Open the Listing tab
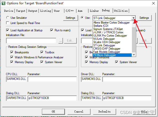 tap(46, 11)
